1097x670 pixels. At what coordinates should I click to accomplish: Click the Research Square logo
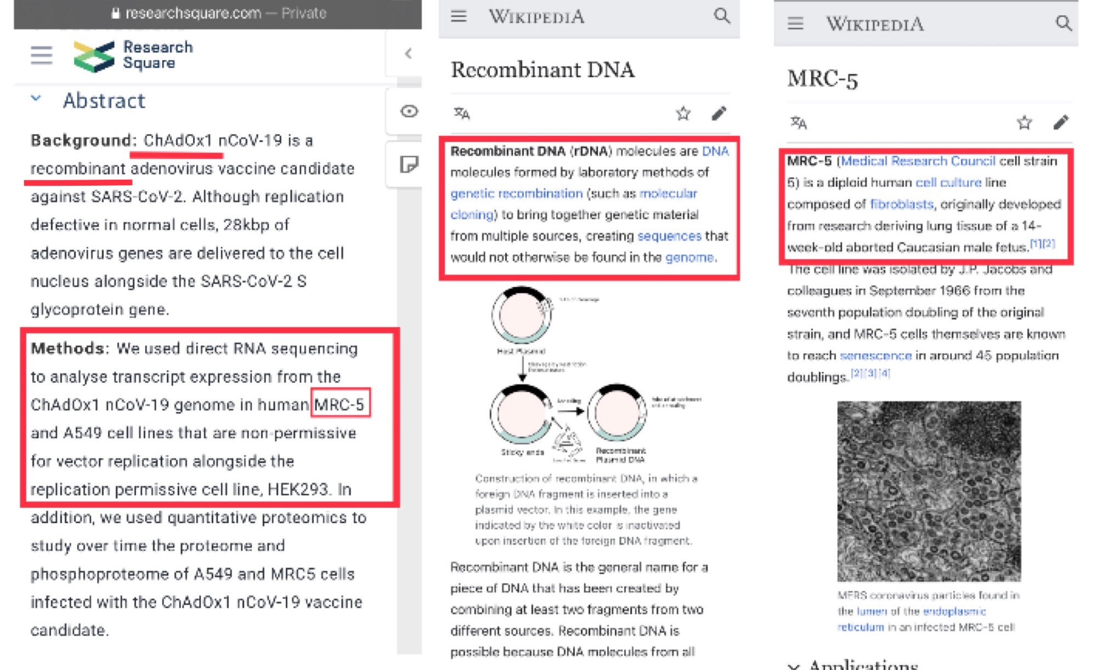[x=133, y=55]
